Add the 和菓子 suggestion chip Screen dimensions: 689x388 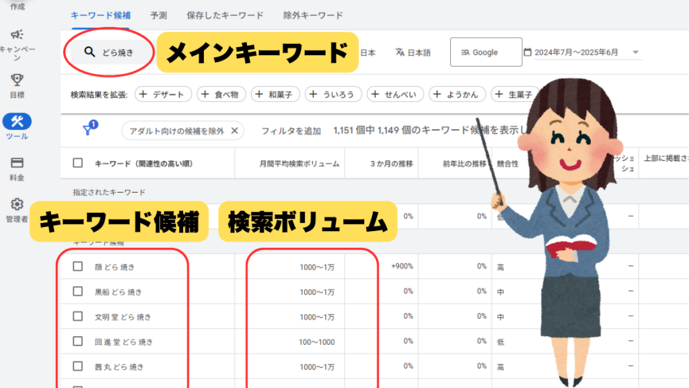pos(275,94)
